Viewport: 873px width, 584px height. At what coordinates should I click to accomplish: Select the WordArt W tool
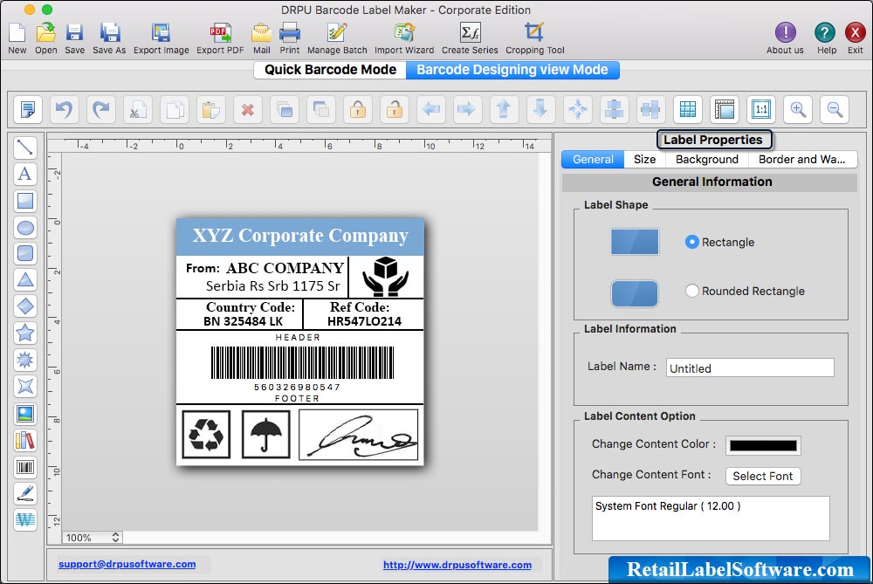[x=25, y=519]
